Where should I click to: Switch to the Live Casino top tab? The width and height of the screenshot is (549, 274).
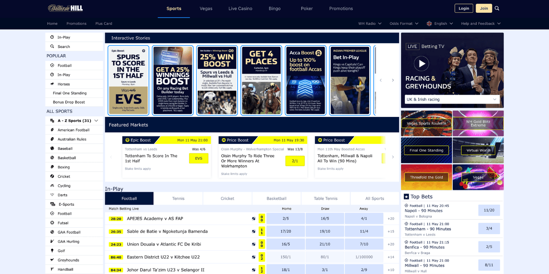pyautogui.click(x=240, y=8)
